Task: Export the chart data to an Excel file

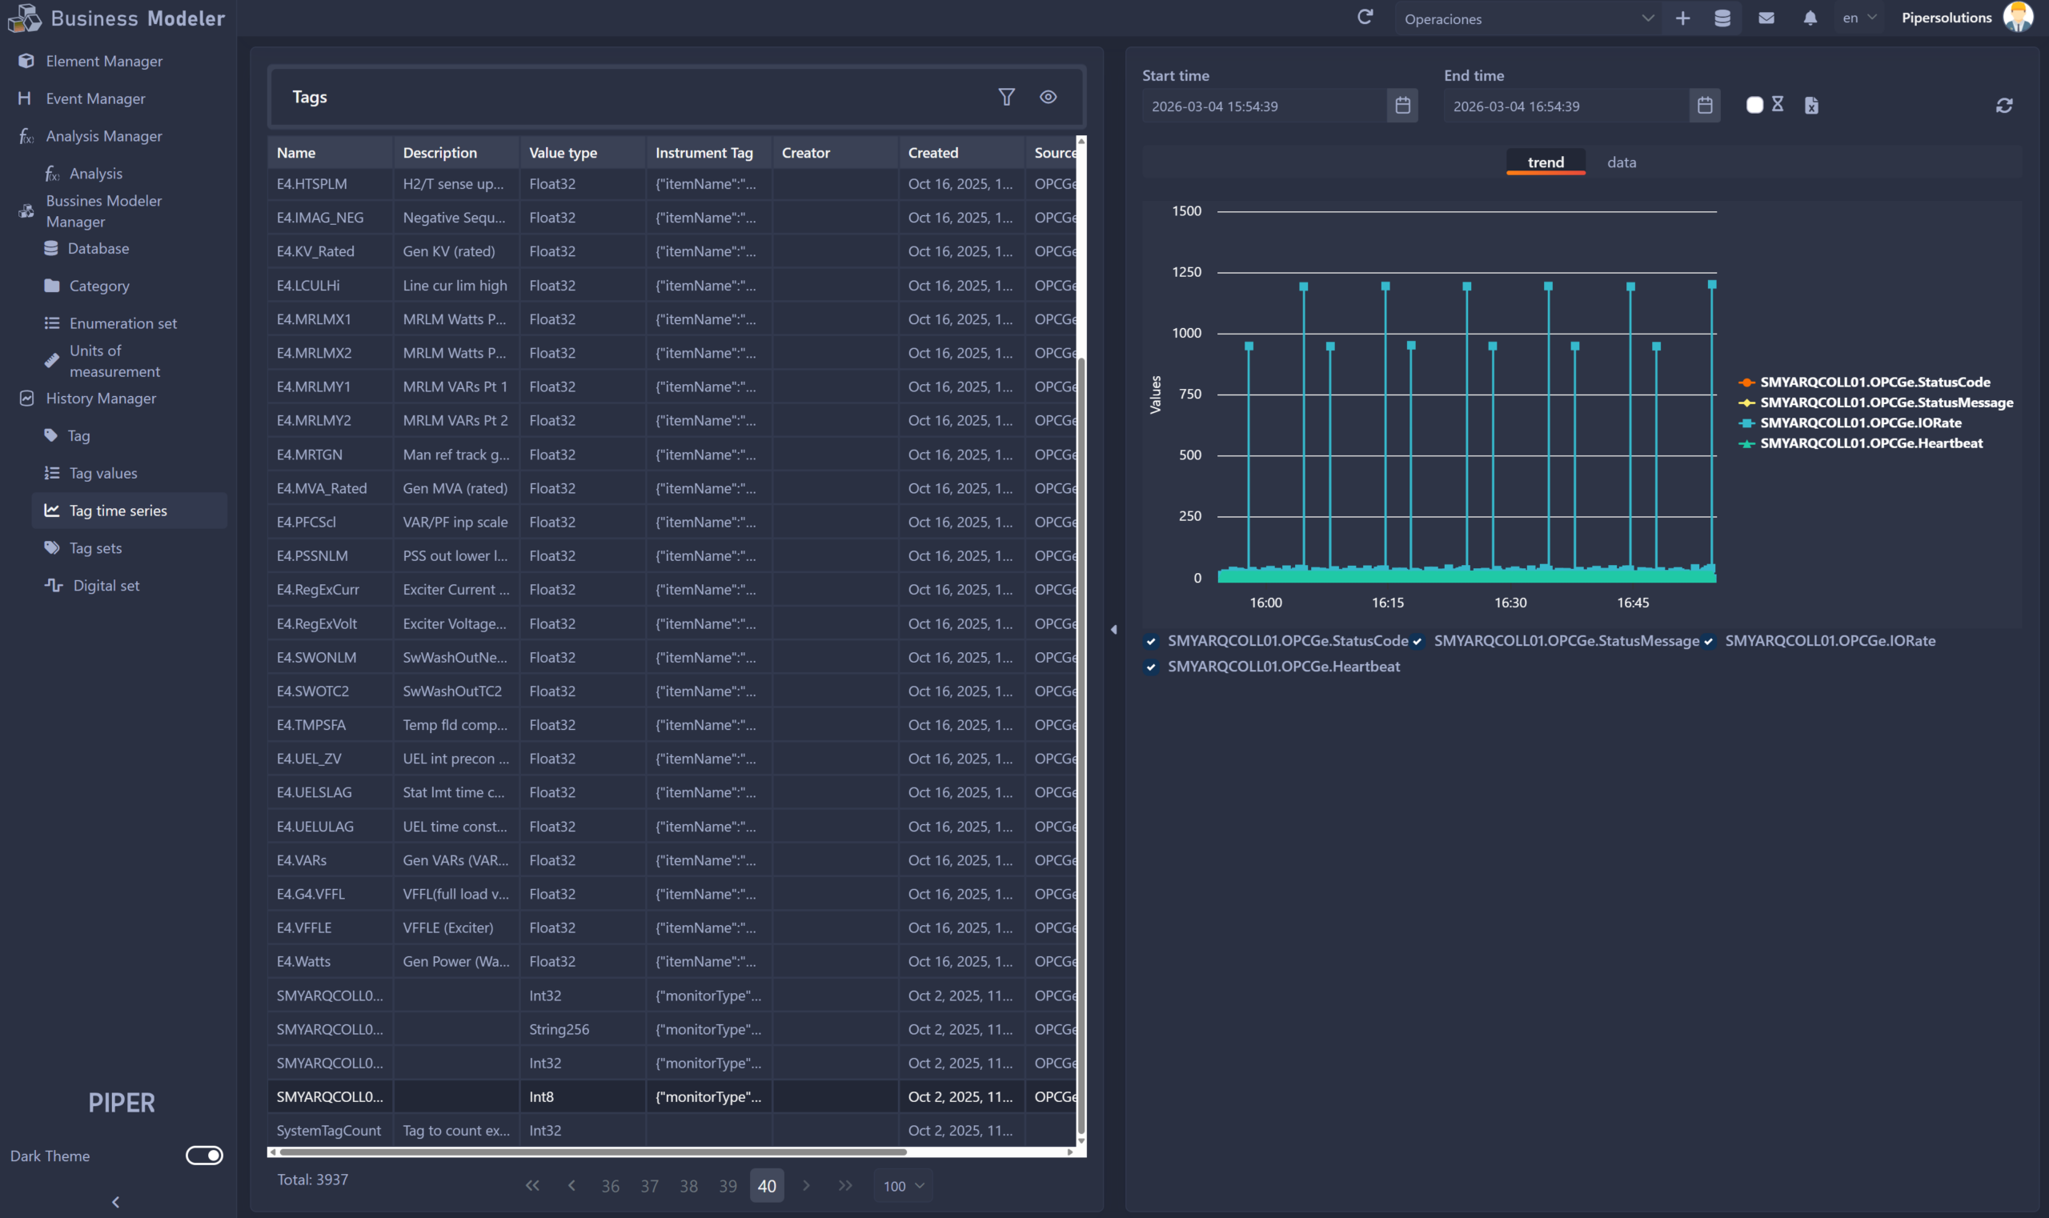Action: (1811, 105)
